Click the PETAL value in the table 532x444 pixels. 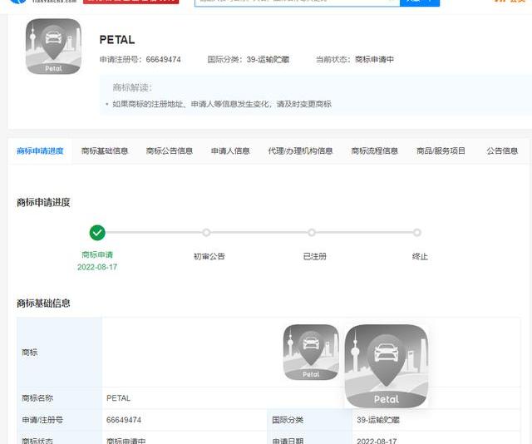coord(118,397)
